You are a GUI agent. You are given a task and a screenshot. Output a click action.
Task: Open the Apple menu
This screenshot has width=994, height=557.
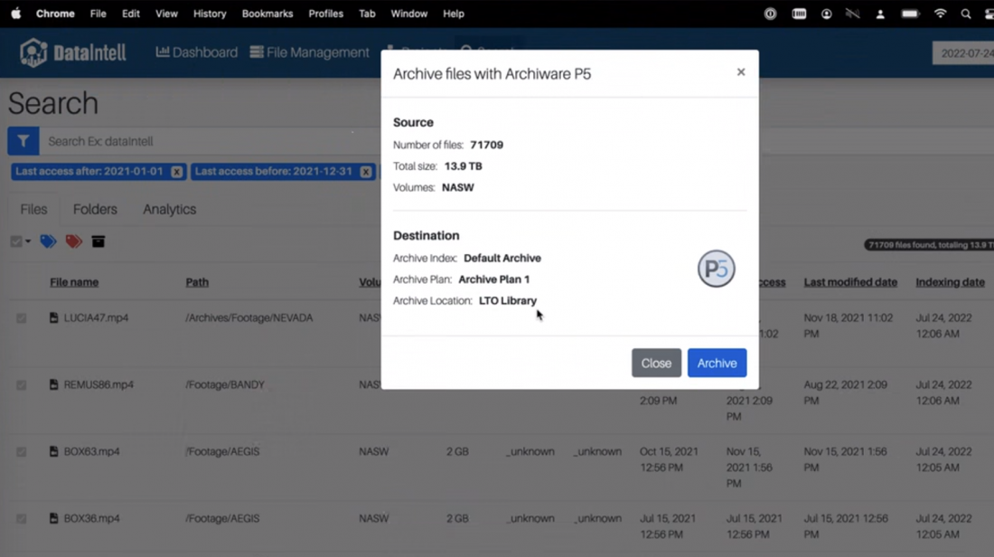click(16, 14)
